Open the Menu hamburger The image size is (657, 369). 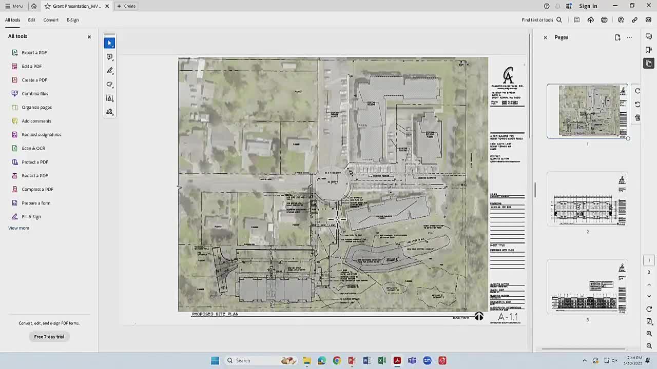click(14, 6)
